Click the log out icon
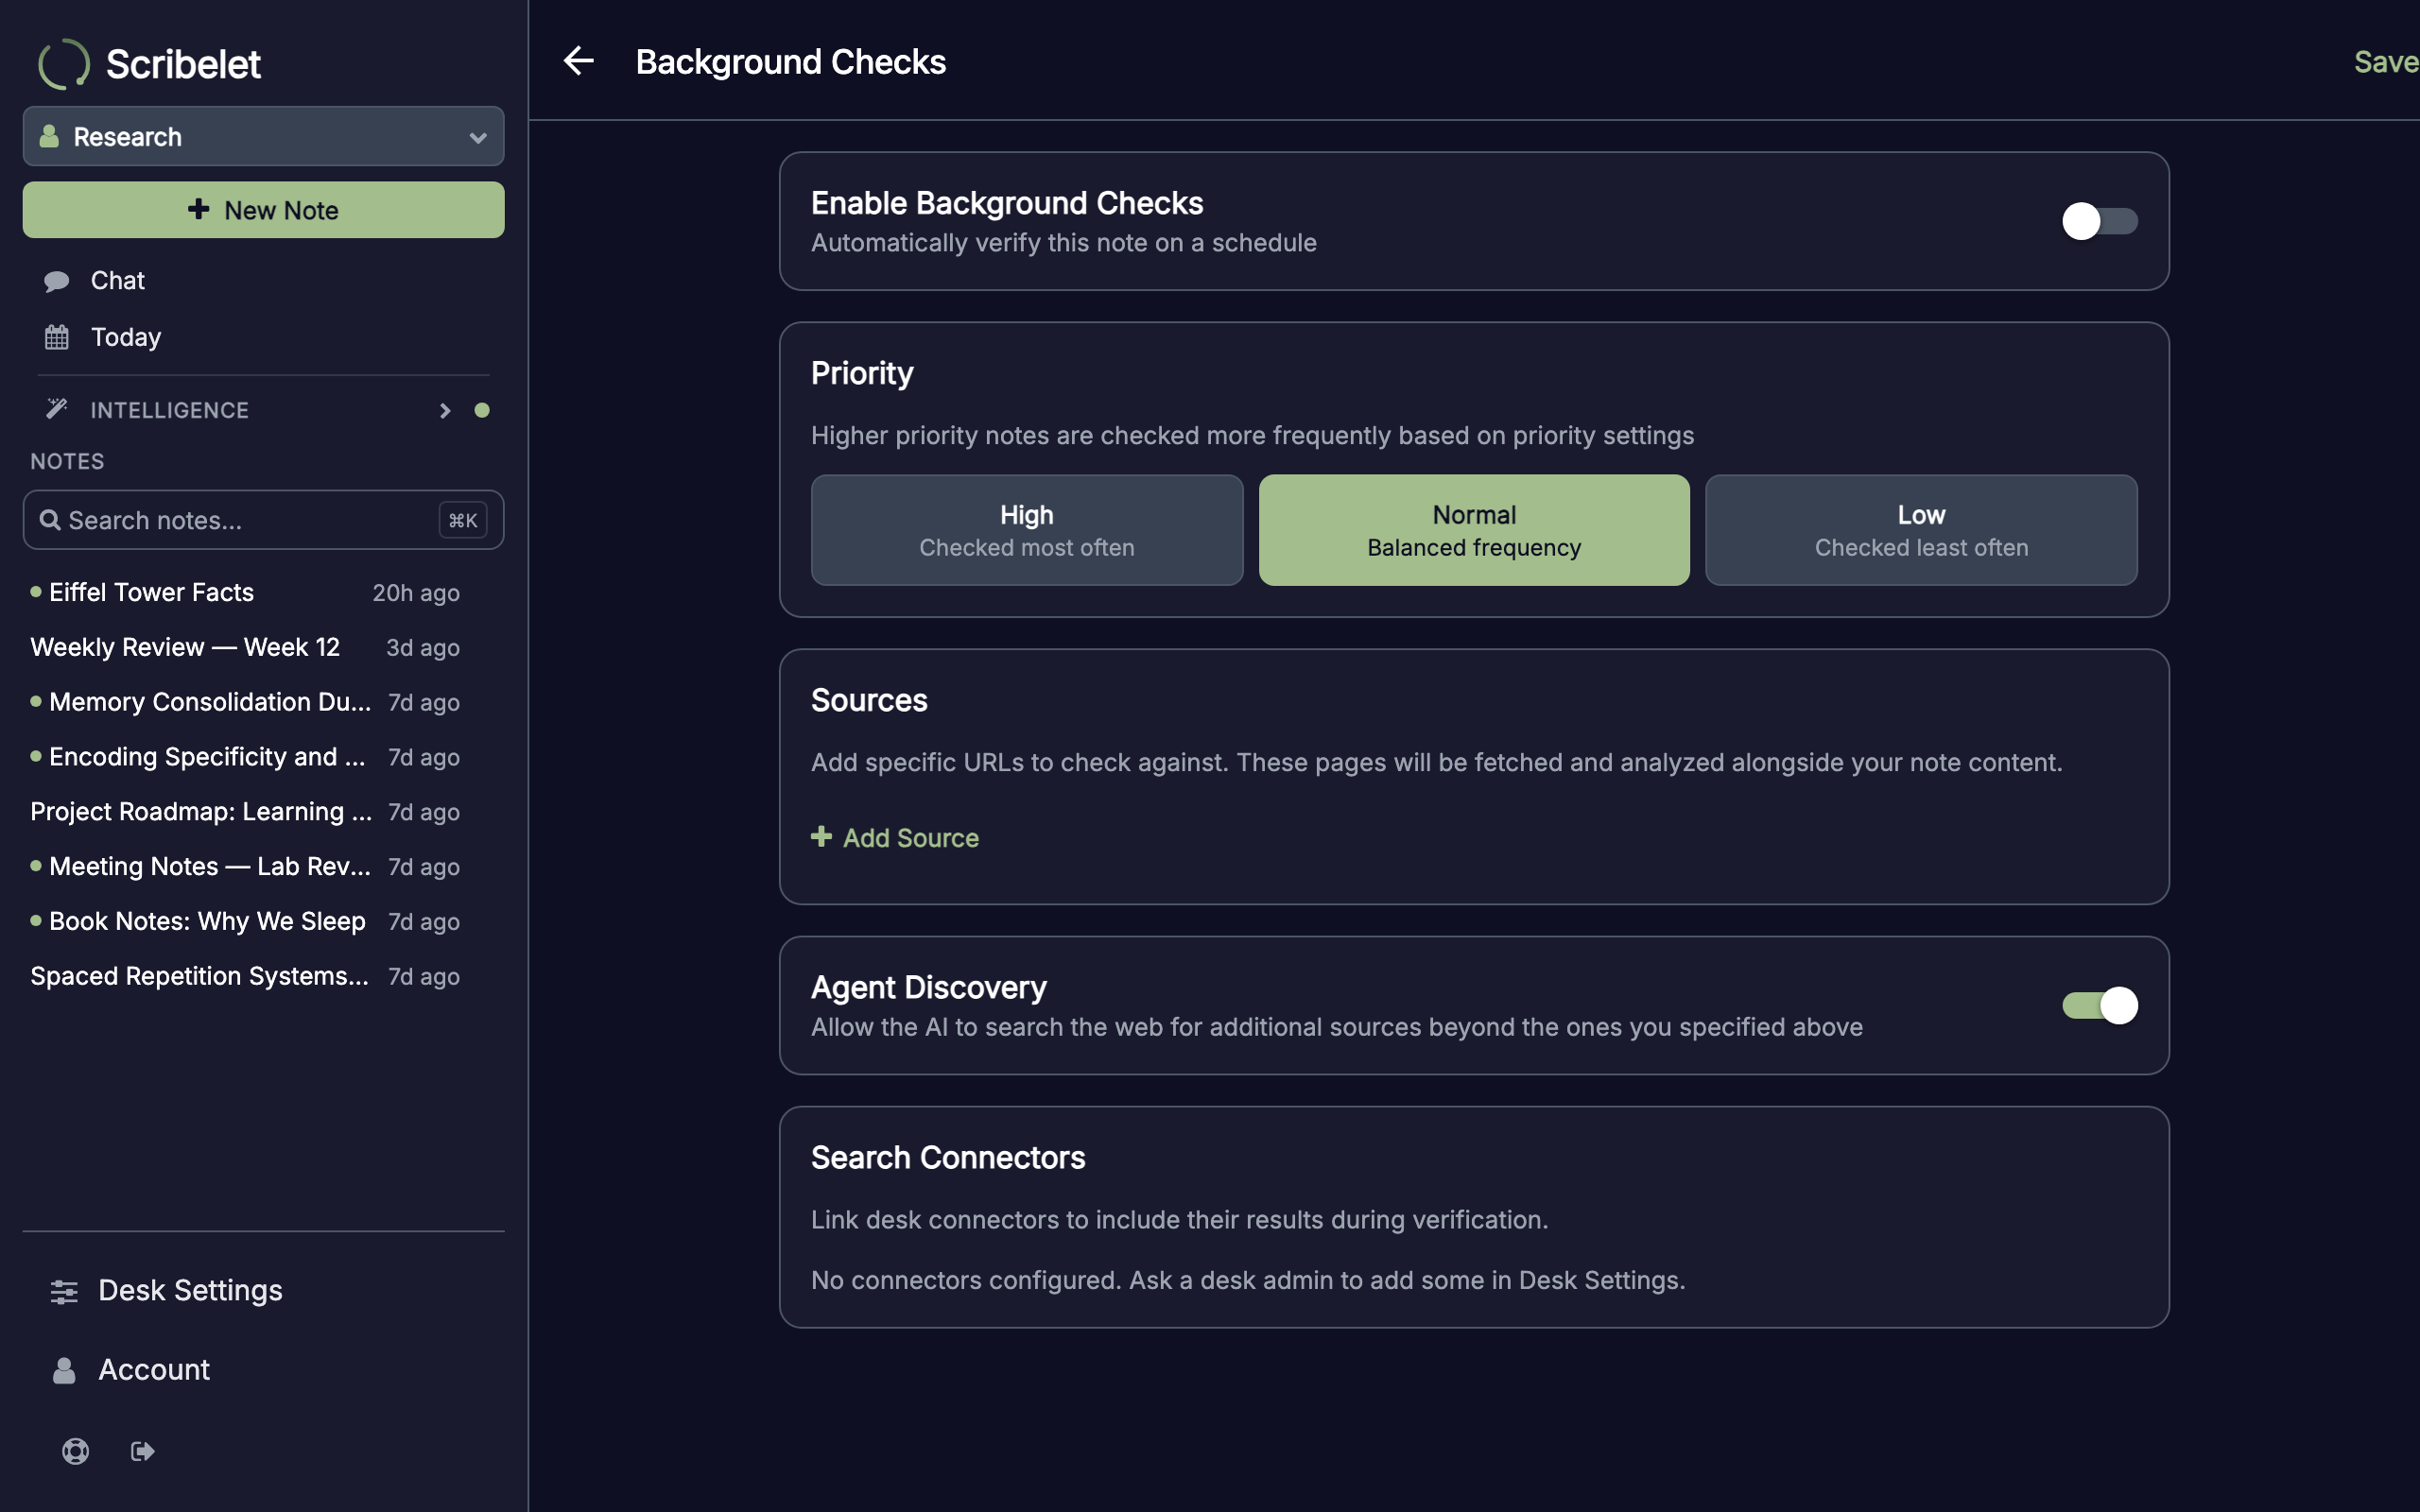The width and height of the screenshot is (2420, 1512). click(143, 1451)
